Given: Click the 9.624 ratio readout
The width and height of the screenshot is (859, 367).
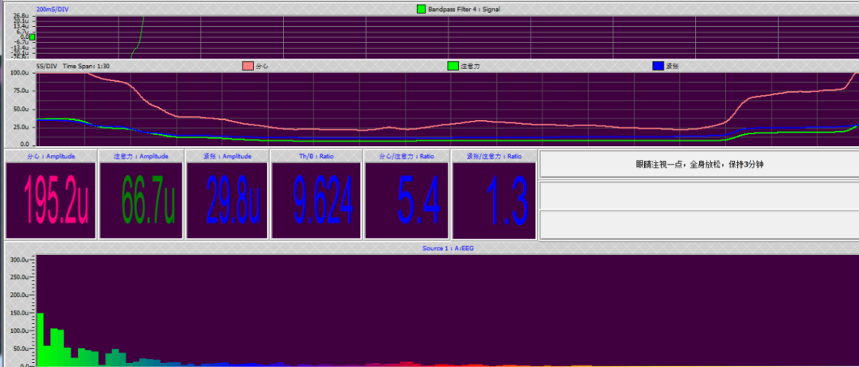Looking at the screenshot, I should click(323, 201).
